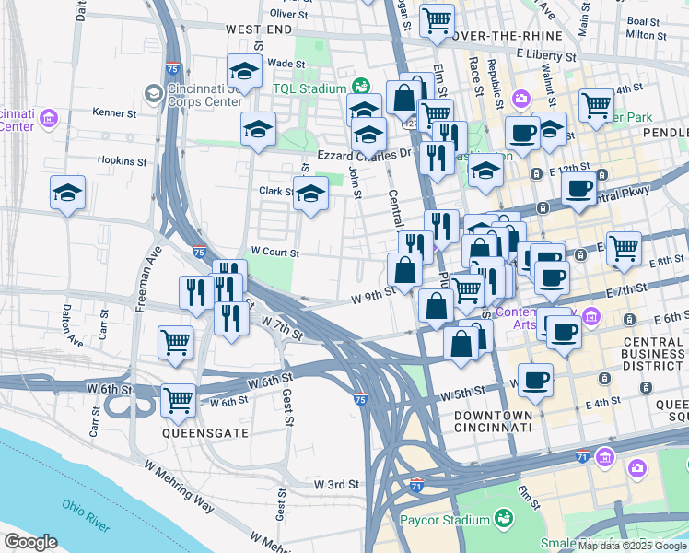
Task: Click the QUEENSGATE neighborhood label
Action: click(205, 433)
